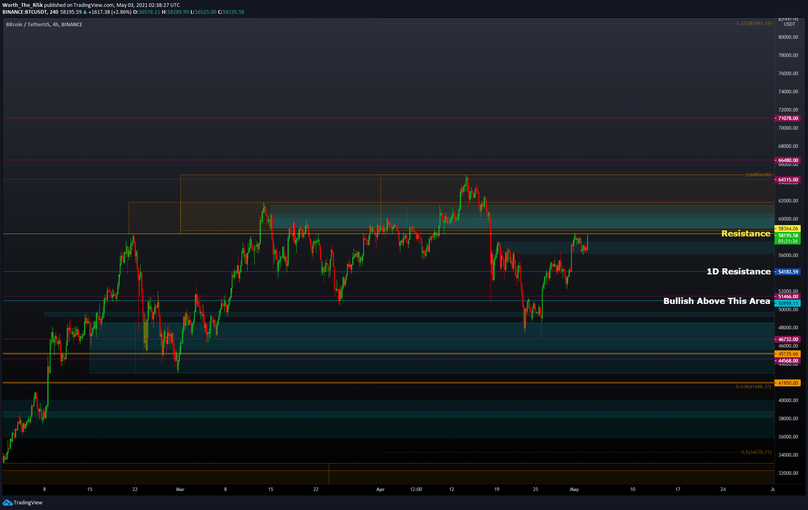Image resolution: width=808 pixels, height=510 pixels.
Task: Select the yellow Resistance text annotation
Action: tap(746, 234)
